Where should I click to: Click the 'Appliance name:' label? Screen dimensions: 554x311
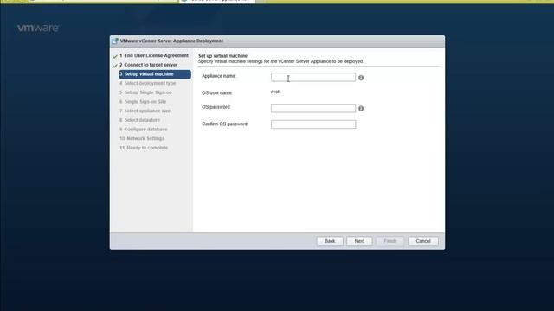pyautogui.click(x=219, y=76)
